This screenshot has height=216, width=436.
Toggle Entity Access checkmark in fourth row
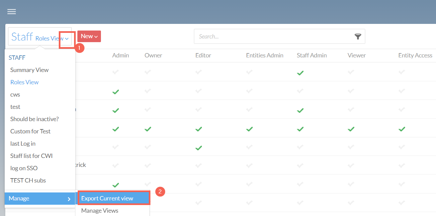coord(402,129)
